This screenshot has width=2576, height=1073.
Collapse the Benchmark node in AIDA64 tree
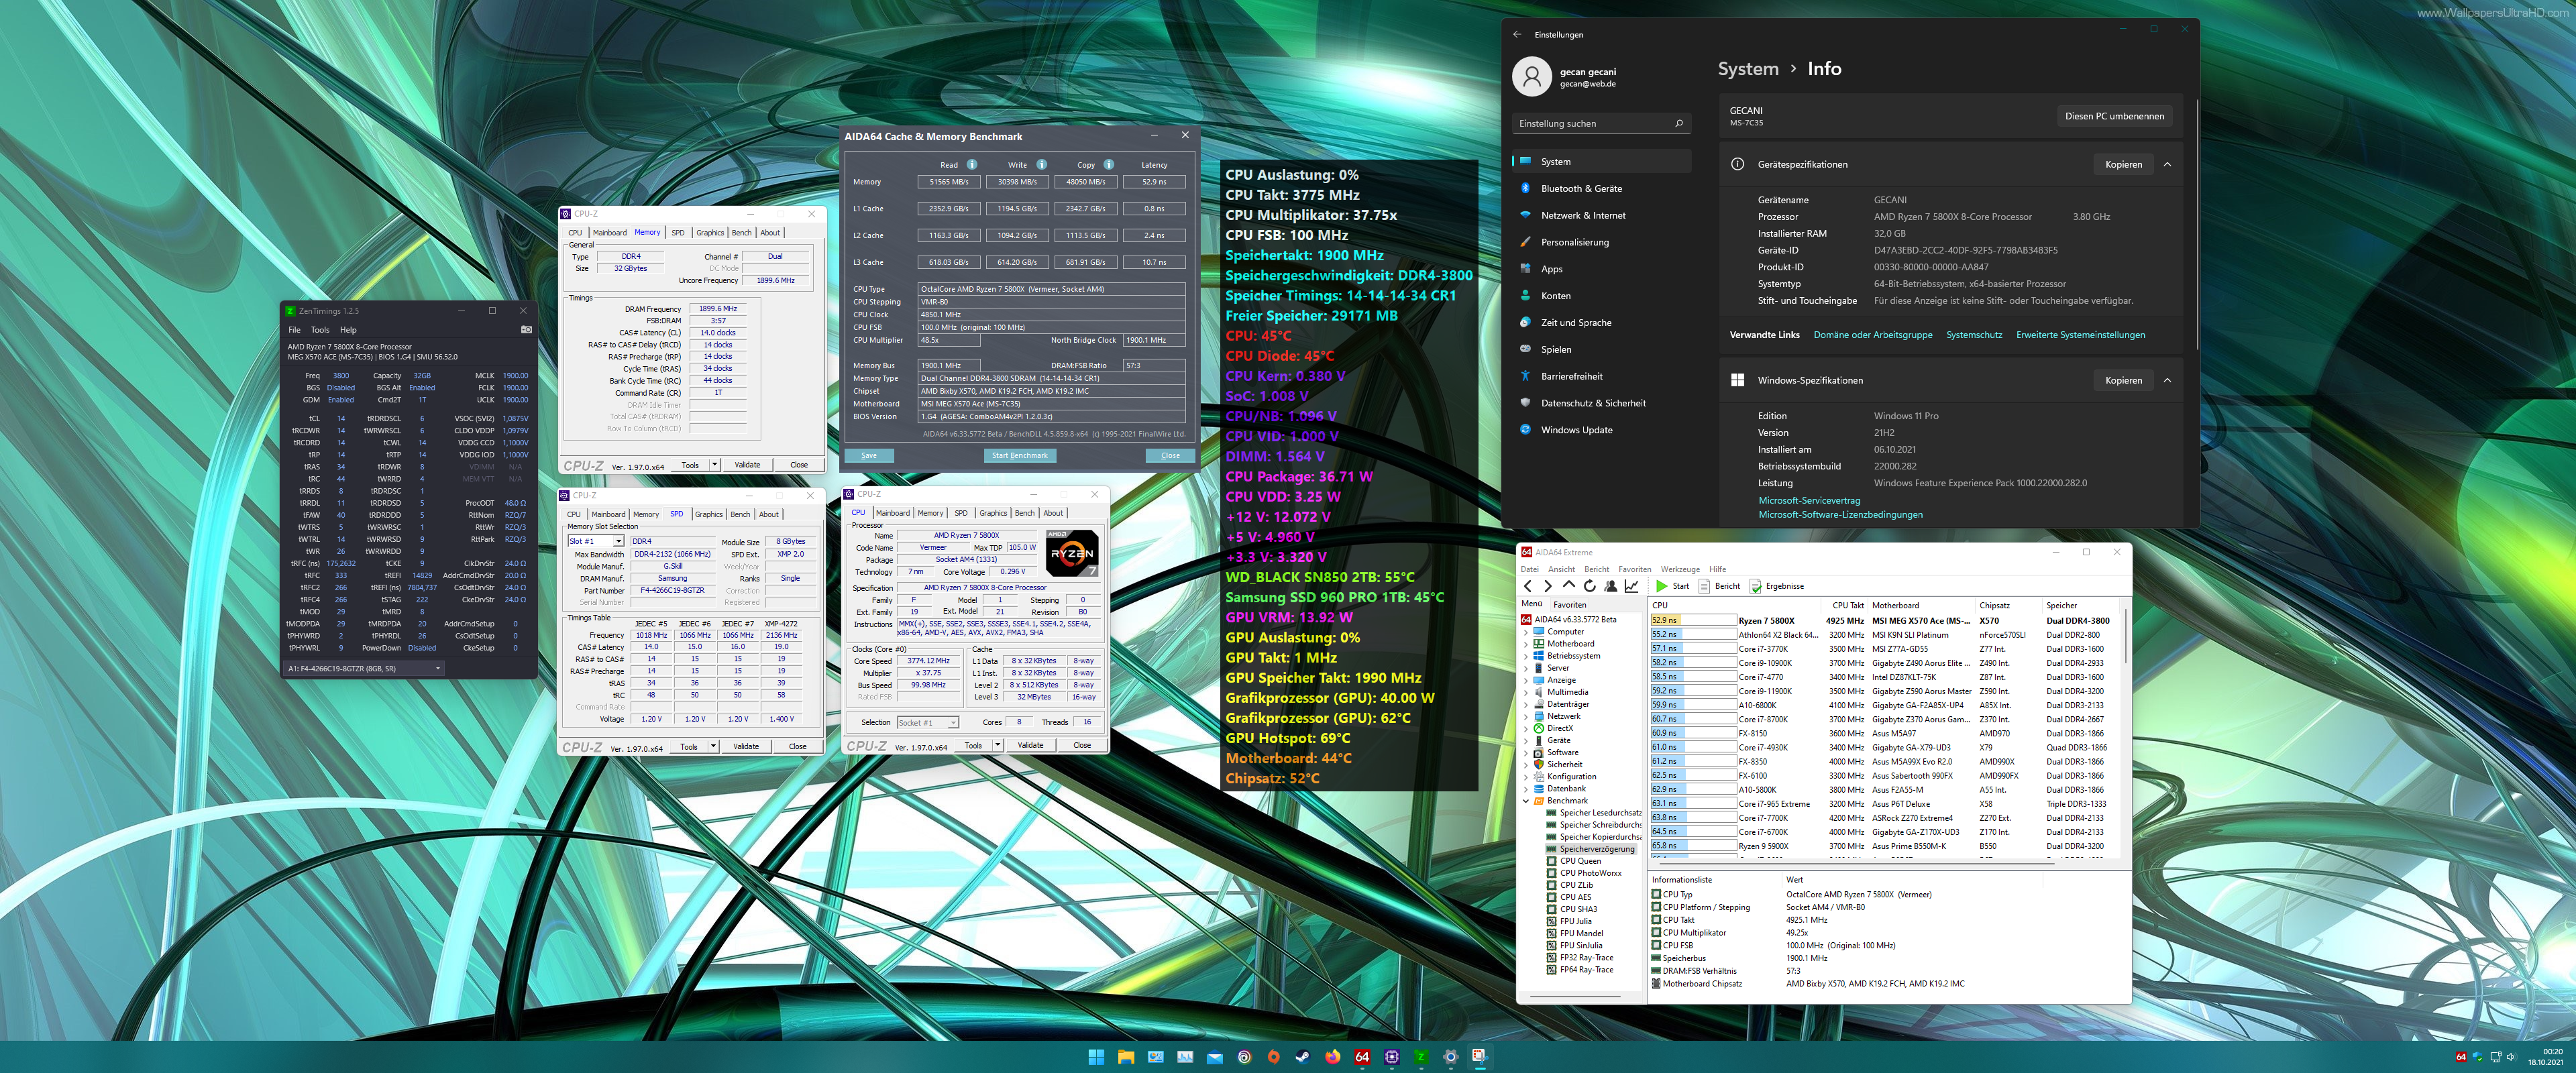1527,800
